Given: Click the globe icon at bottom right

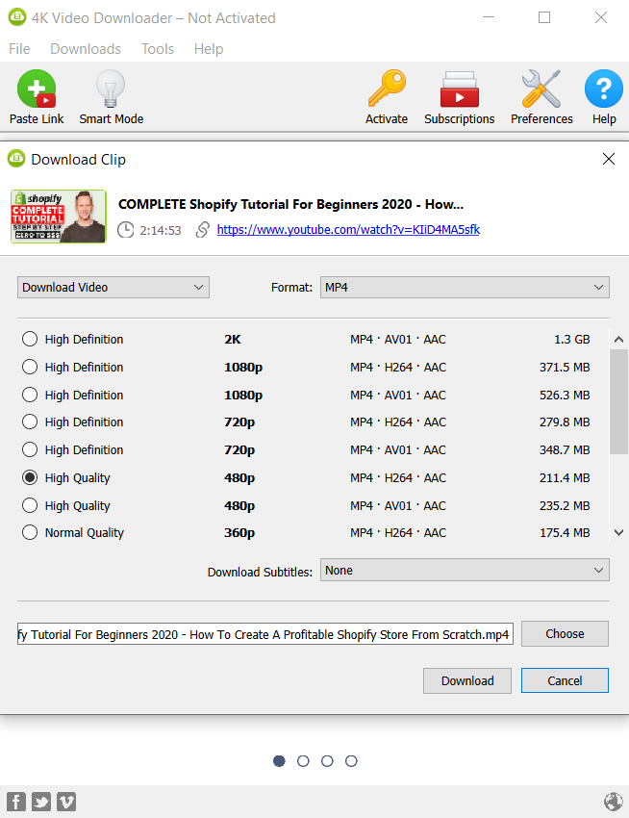Looking at the screenshot, I should (613, 802).
